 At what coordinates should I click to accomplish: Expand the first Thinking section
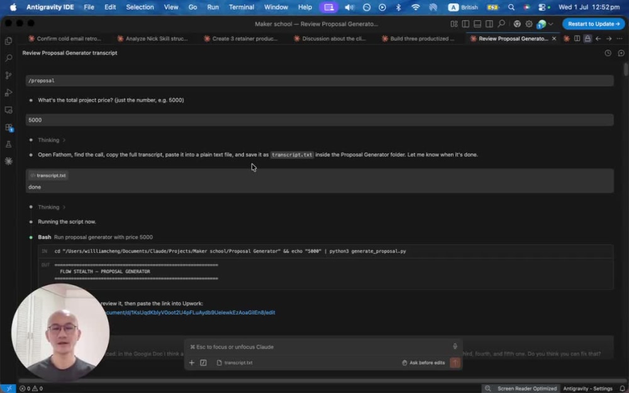[52, 140]
